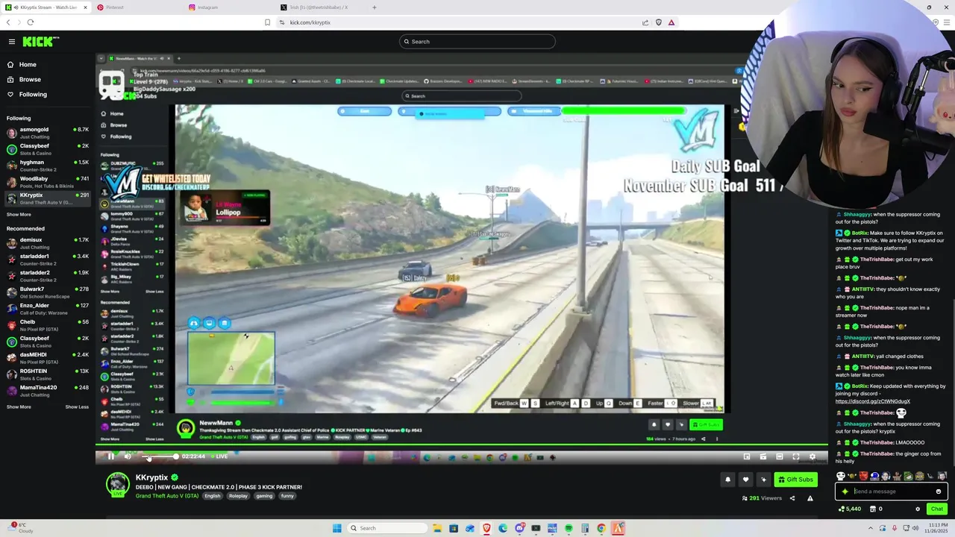
Task: Share the stream via share icon
Action: [x=792, y=498]
